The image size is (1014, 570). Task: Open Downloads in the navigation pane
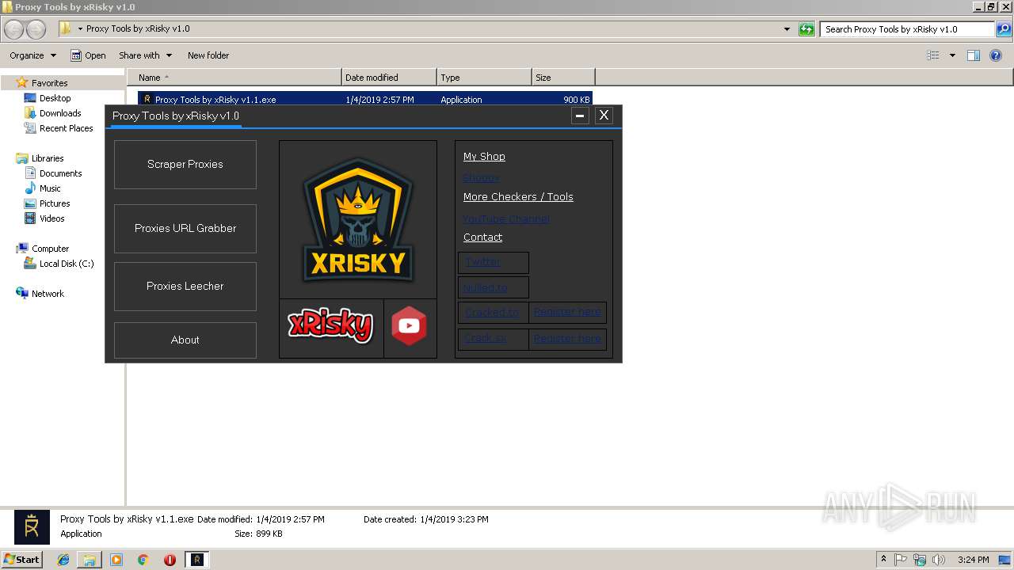pos(60,113)
